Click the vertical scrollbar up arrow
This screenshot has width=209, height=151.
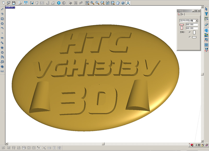[x=202, y=7]
